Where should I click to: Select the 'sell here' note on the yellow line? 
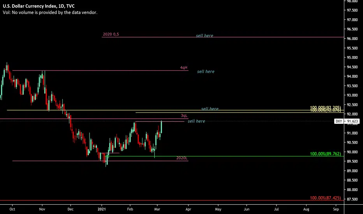[x=210, y=109]
